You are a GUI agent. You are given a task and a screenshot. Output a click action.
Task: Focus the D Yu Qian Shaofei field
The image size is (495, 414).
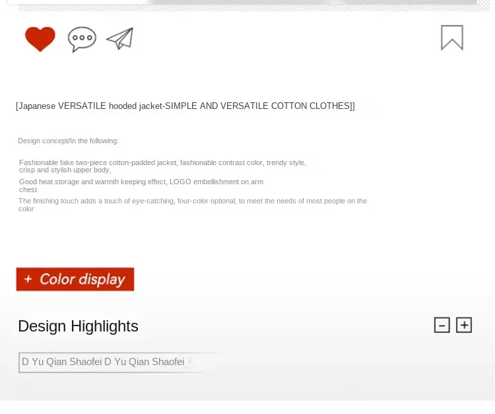pyautogui.click(x=117, y=362)
